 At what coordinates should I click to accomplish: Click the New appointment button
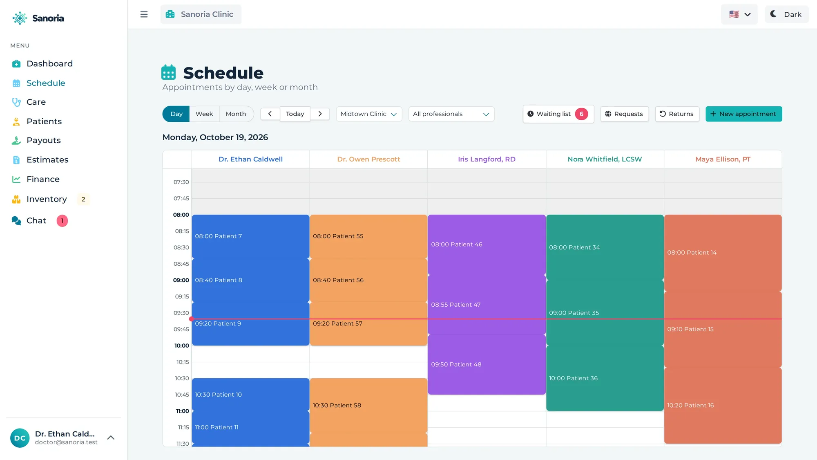pos(743,114)
